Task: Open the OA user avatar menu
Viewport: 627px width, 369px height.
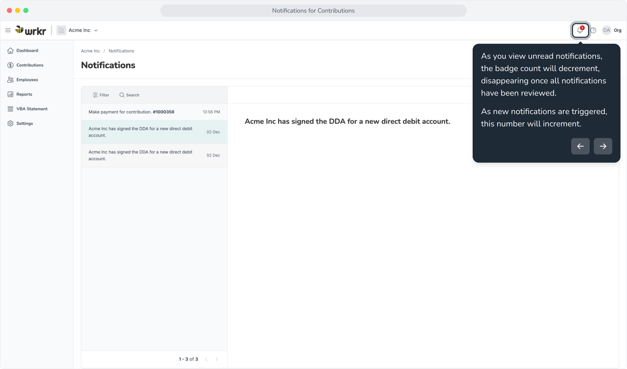Action: coord(606,30)
